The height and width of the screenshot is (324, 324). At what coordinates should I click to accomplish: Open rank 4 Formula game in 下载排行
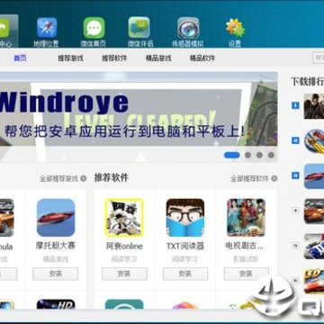pos(314,211)
